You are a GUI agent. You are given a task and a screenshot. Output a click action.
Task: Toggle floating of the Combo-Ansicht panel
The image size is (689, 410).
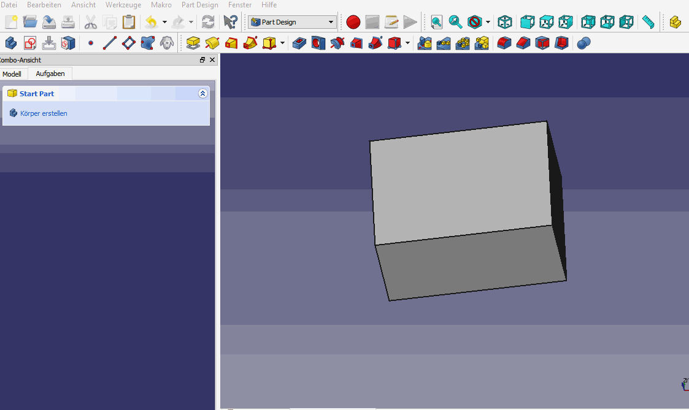tap(202, 60)
